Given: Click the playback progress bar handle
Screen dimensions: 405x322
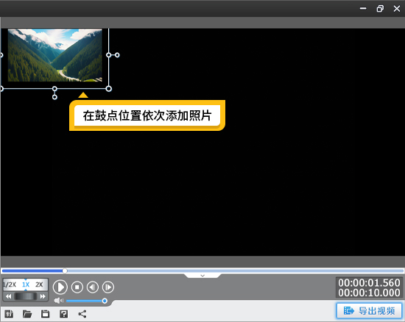Looking at the screenshot, I should 65,271.
